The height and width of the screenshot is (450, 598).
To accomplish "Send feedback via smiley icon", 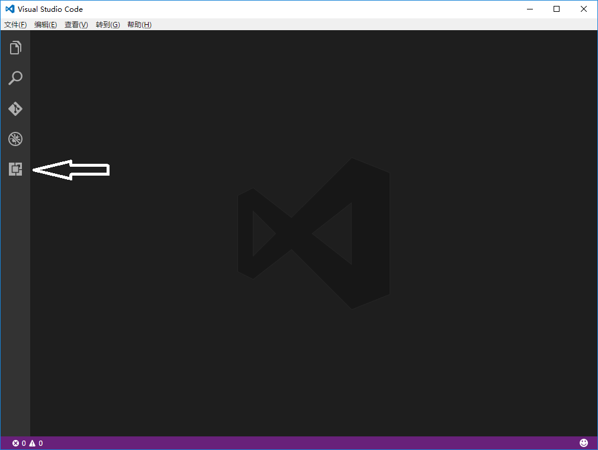I will (584, 443).
